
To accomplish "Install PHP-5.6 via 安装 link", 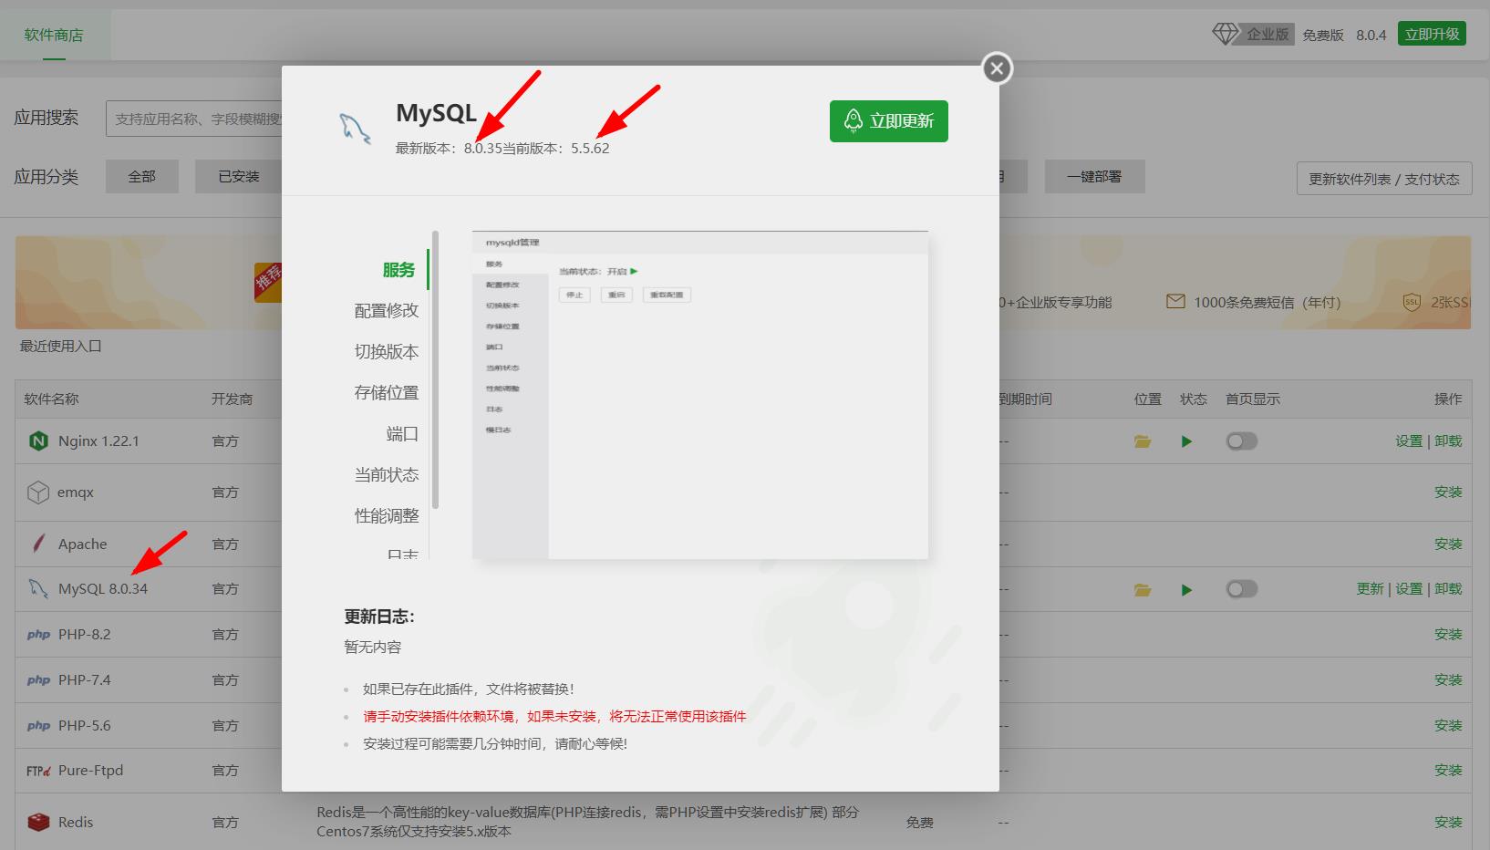I will [1448, 726].
